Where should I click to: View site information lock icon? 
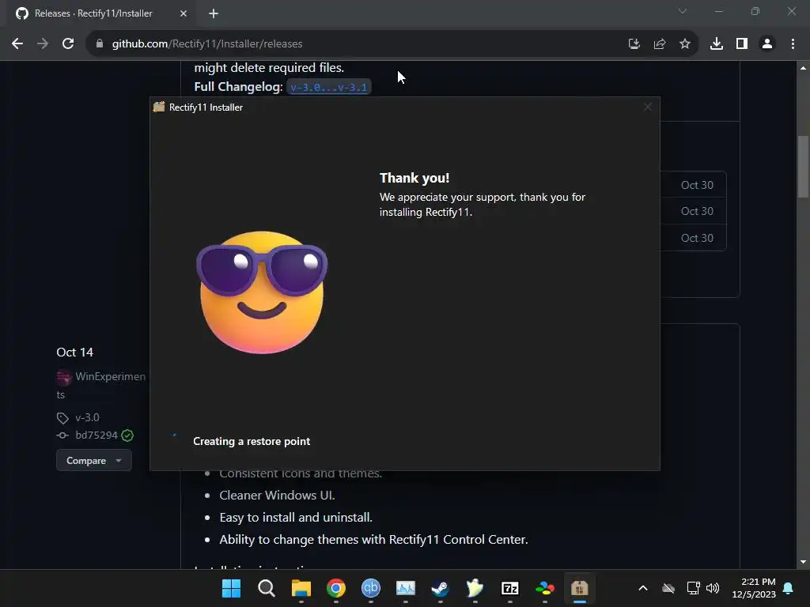click(x=100, y=44)
